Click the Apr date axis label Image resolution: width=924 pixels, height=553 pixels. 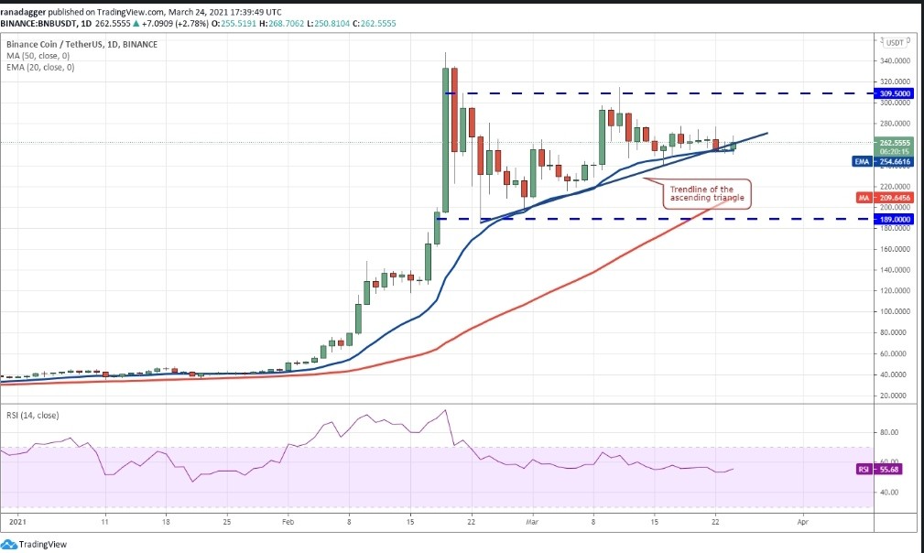coord(802,522)
